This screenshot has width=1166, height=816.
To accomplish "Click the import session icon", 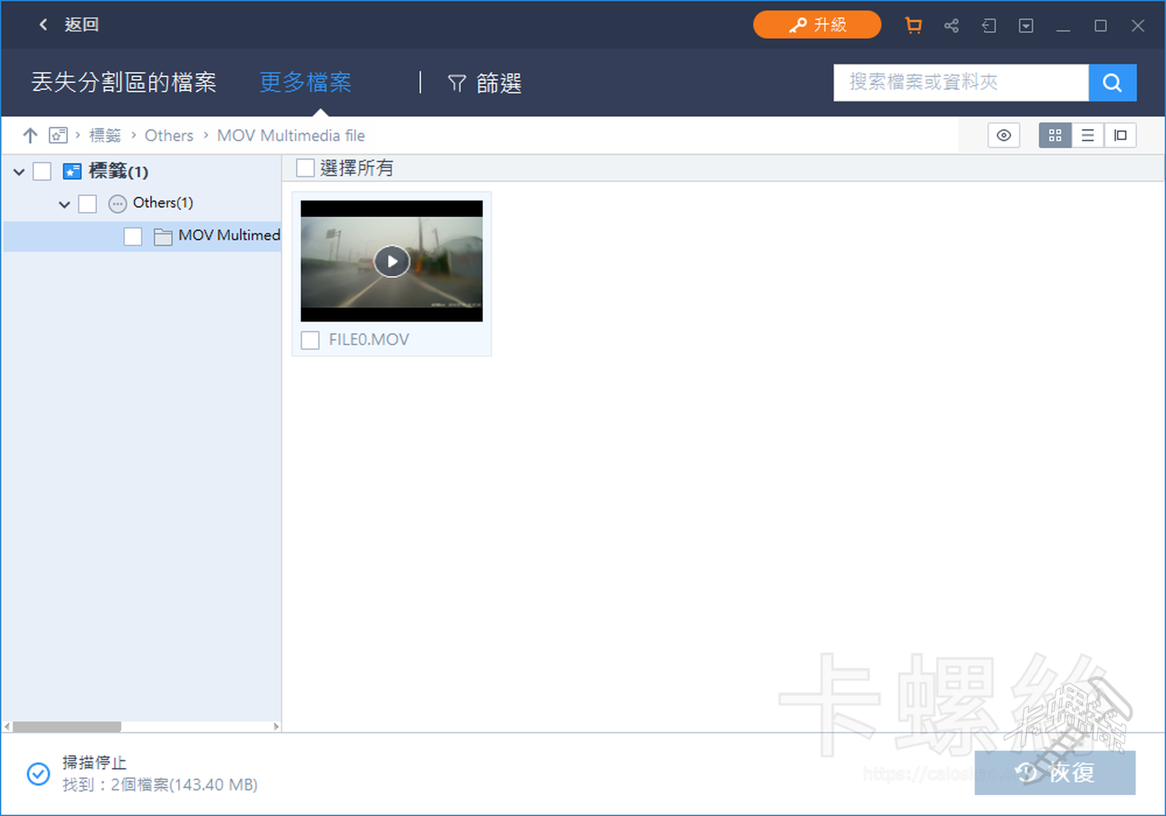I will (x=989, y=25).
